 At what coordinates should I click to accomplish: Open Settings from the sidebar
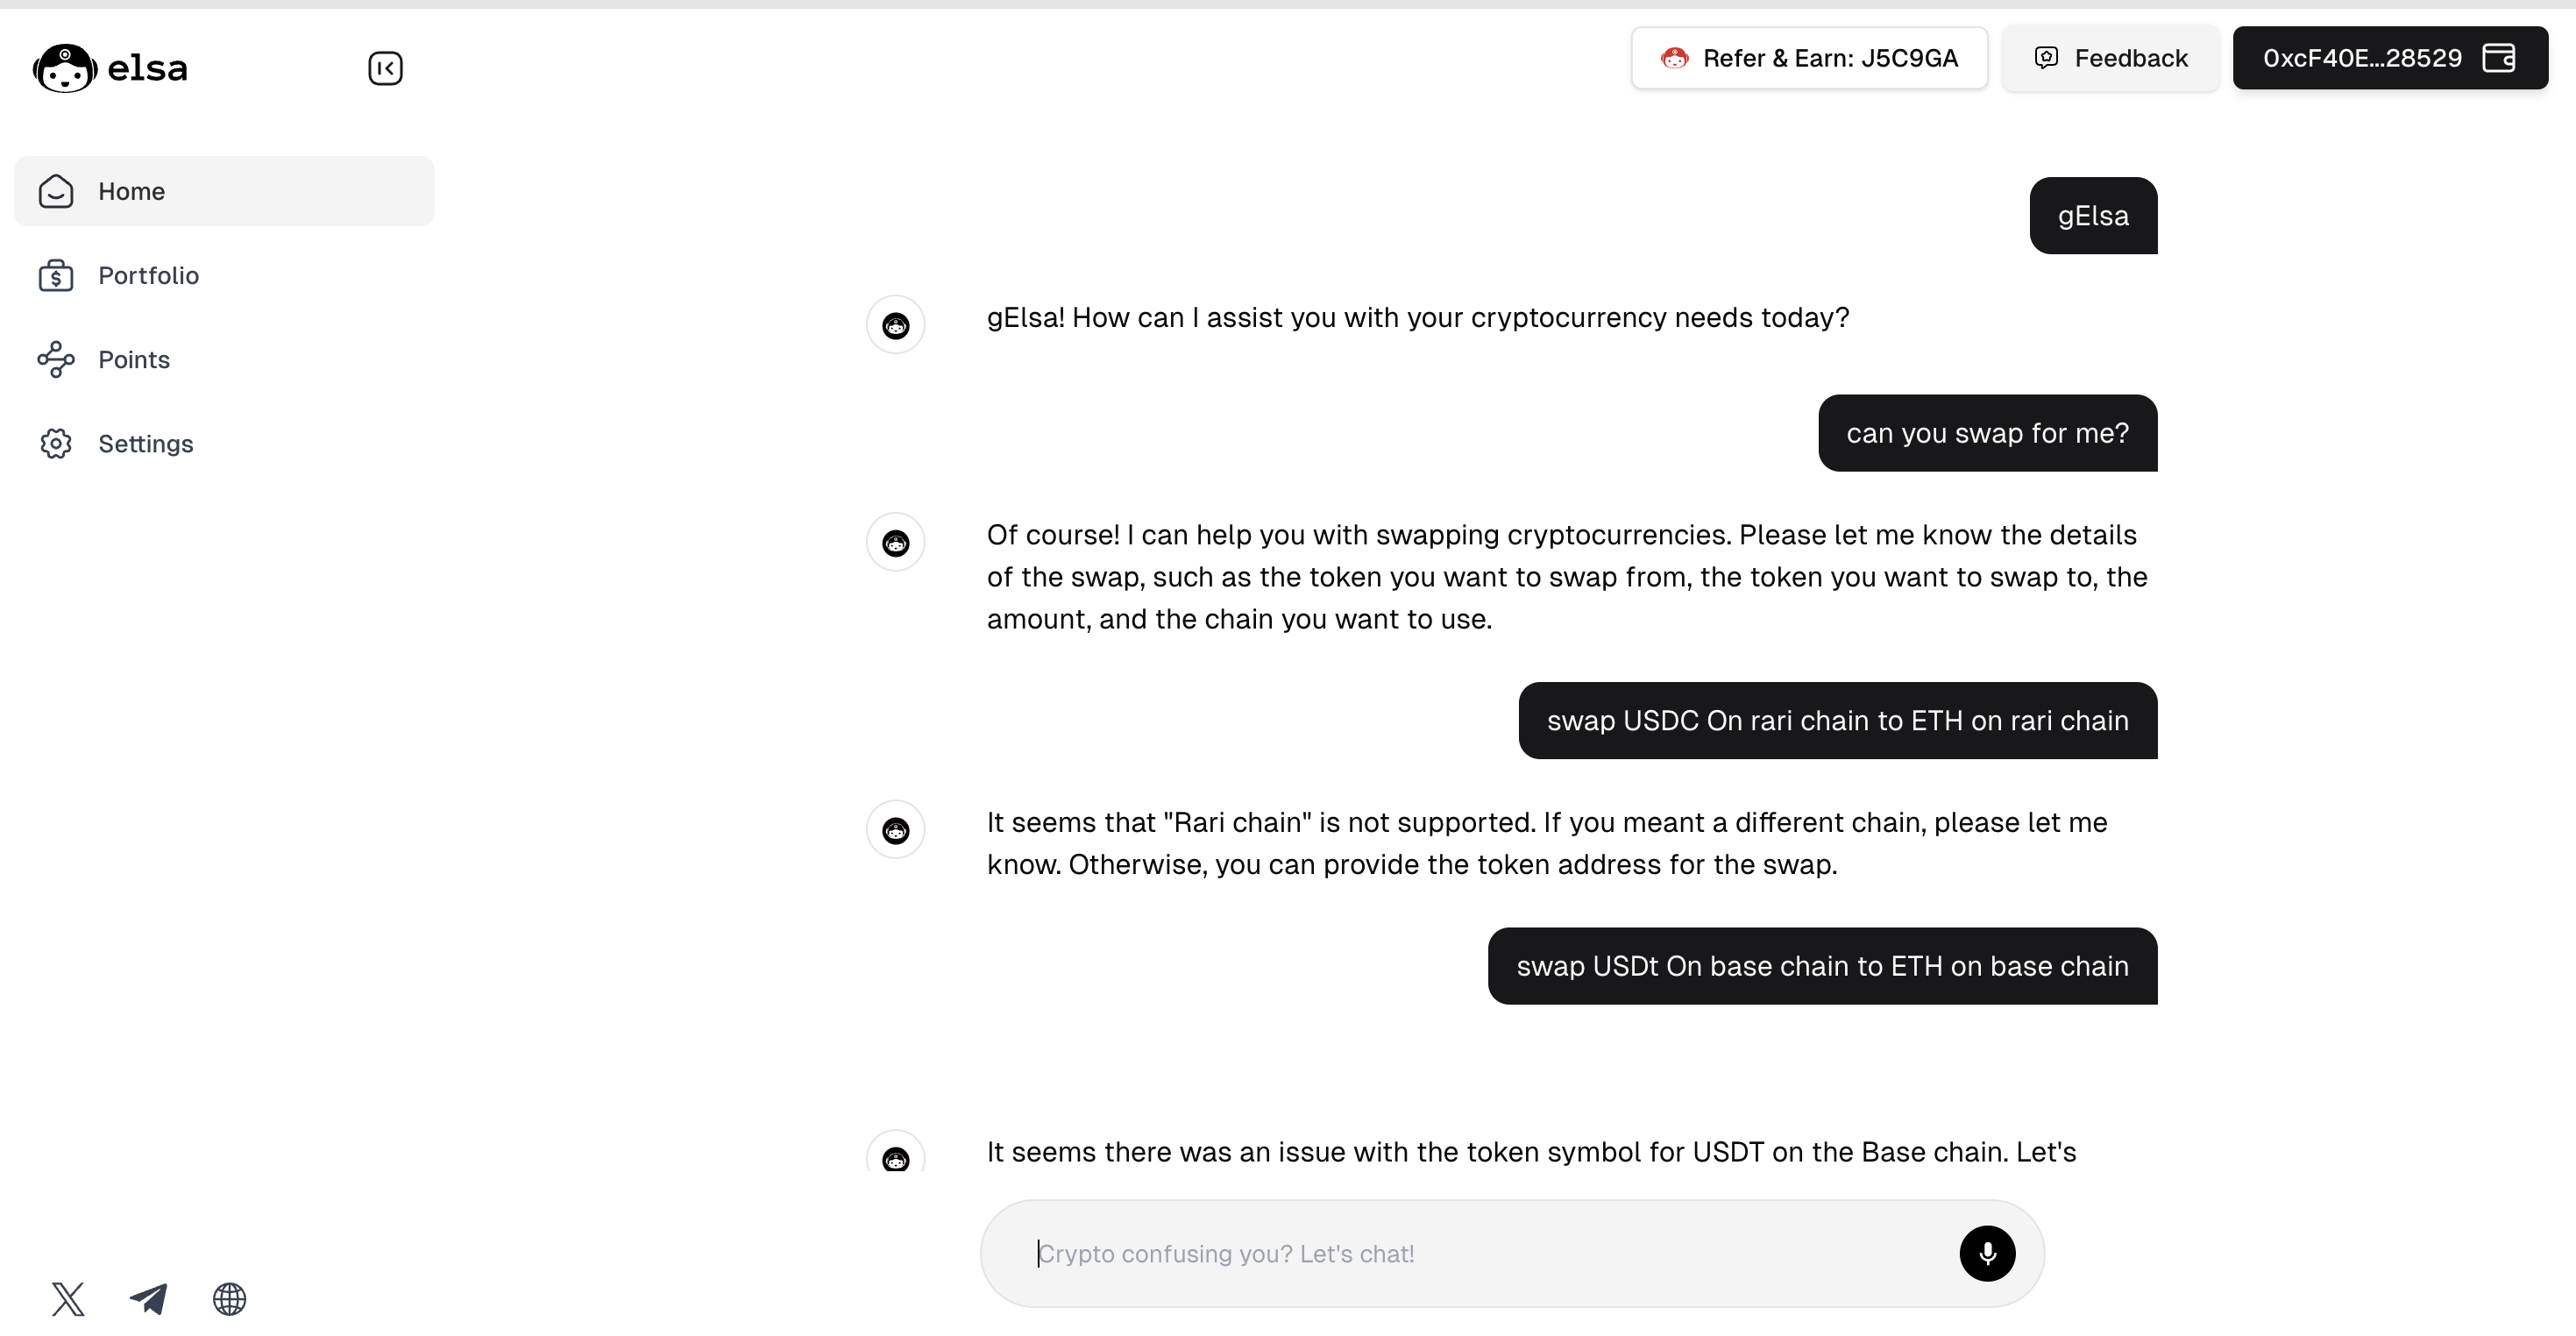pyautogui.click(x=224, y=443)
